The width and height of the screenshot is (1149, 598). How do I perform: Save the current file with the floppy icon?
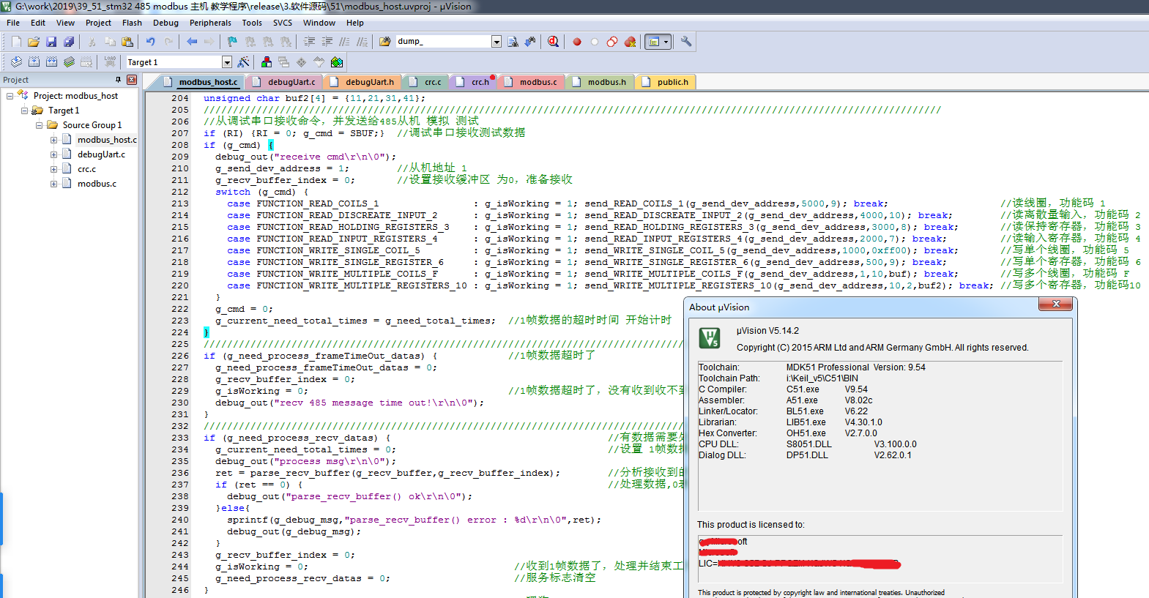[51, 42]
